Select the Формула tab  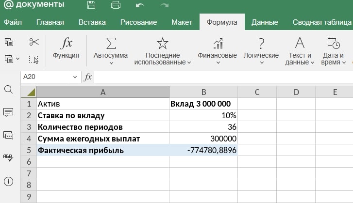[x=222, y=22]
